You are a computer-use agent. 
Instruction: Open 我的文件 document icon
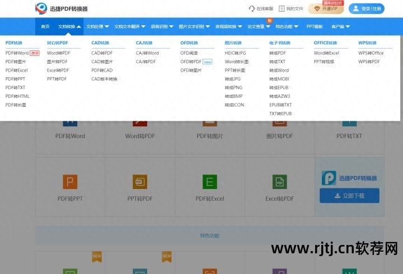pyautogui.click(x=282, y=9)
